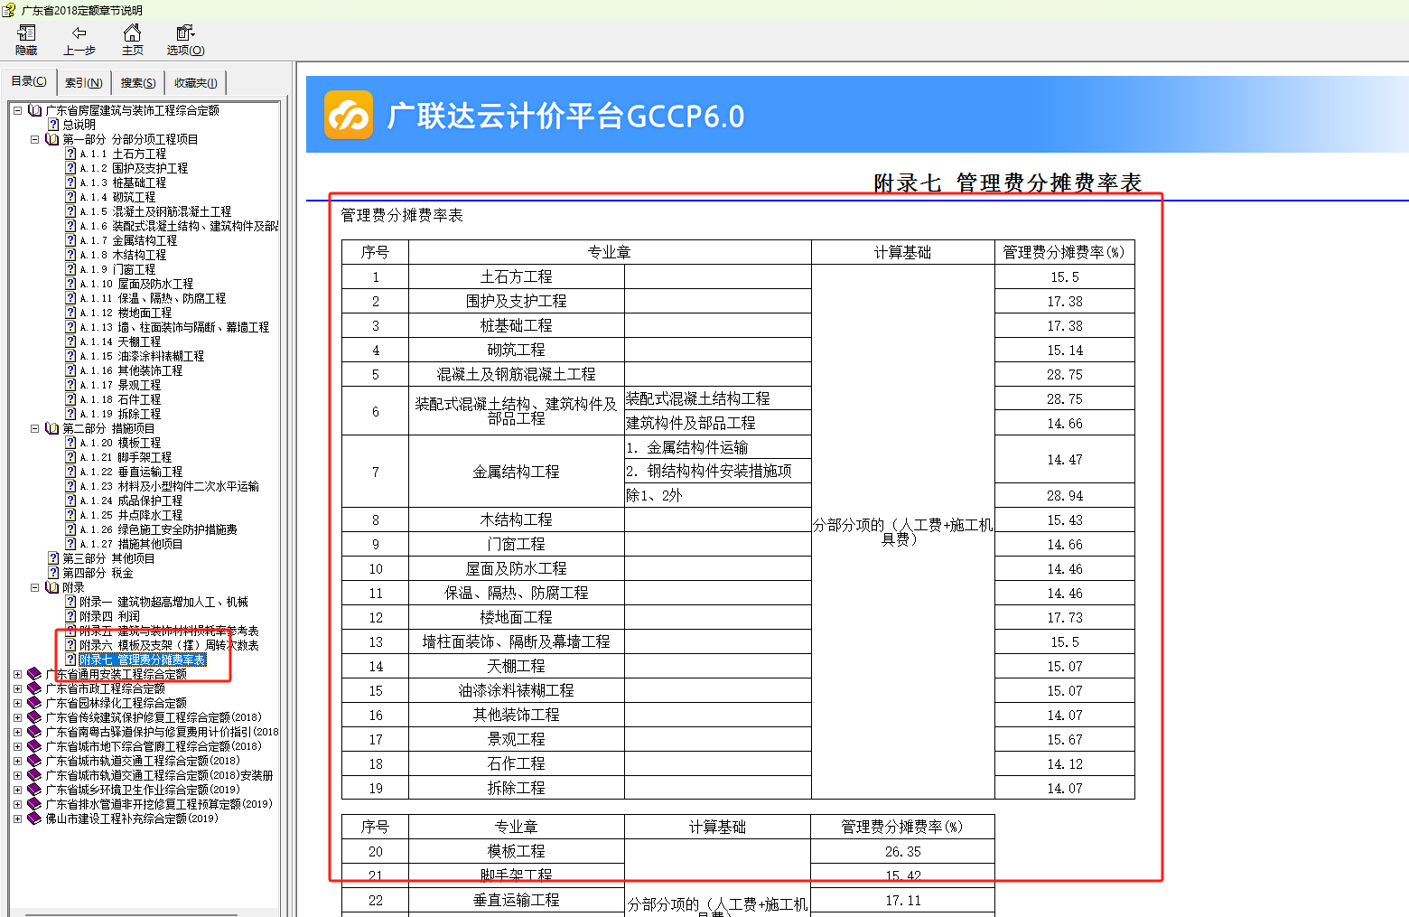Switch to the 目录 tab
The width and height of the screenshot is (1409, 917).
point(29,81)
